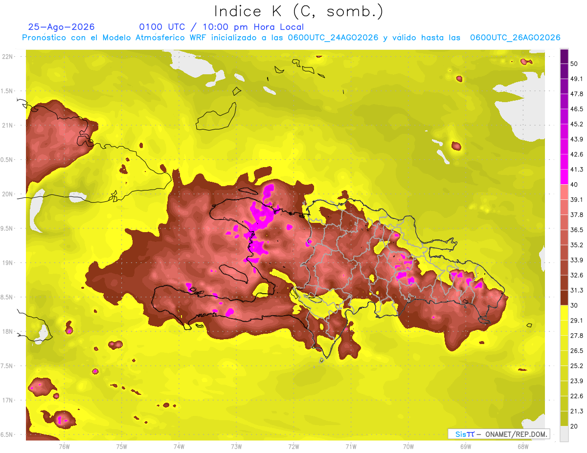Click the color scale label "21.3"
The width and height of the screenshot is (587, 453).
(577, 411)
